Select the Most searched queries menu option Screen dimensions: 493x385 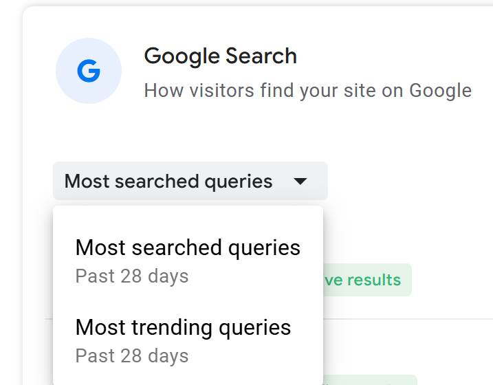tap(188, 247)
